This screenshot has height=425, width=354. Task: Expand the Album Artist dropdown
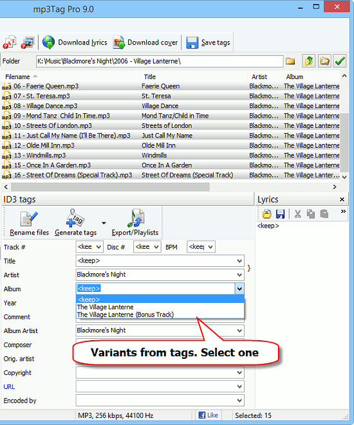tap(239, 330)
